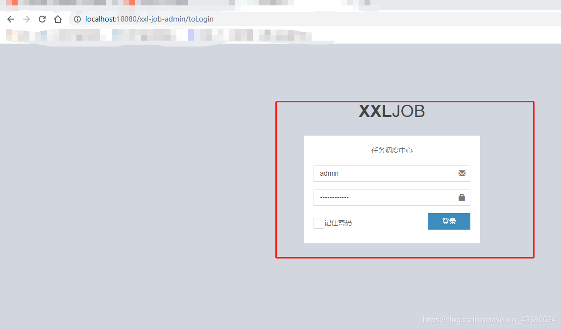View site information for localhost

pyautogui.click(x=77, y=19)
